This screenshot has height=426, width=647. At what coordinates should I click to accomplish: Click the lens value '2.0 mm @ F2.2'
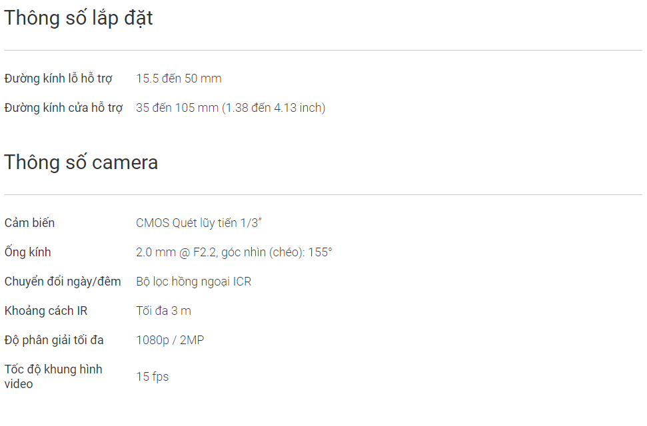176,252
